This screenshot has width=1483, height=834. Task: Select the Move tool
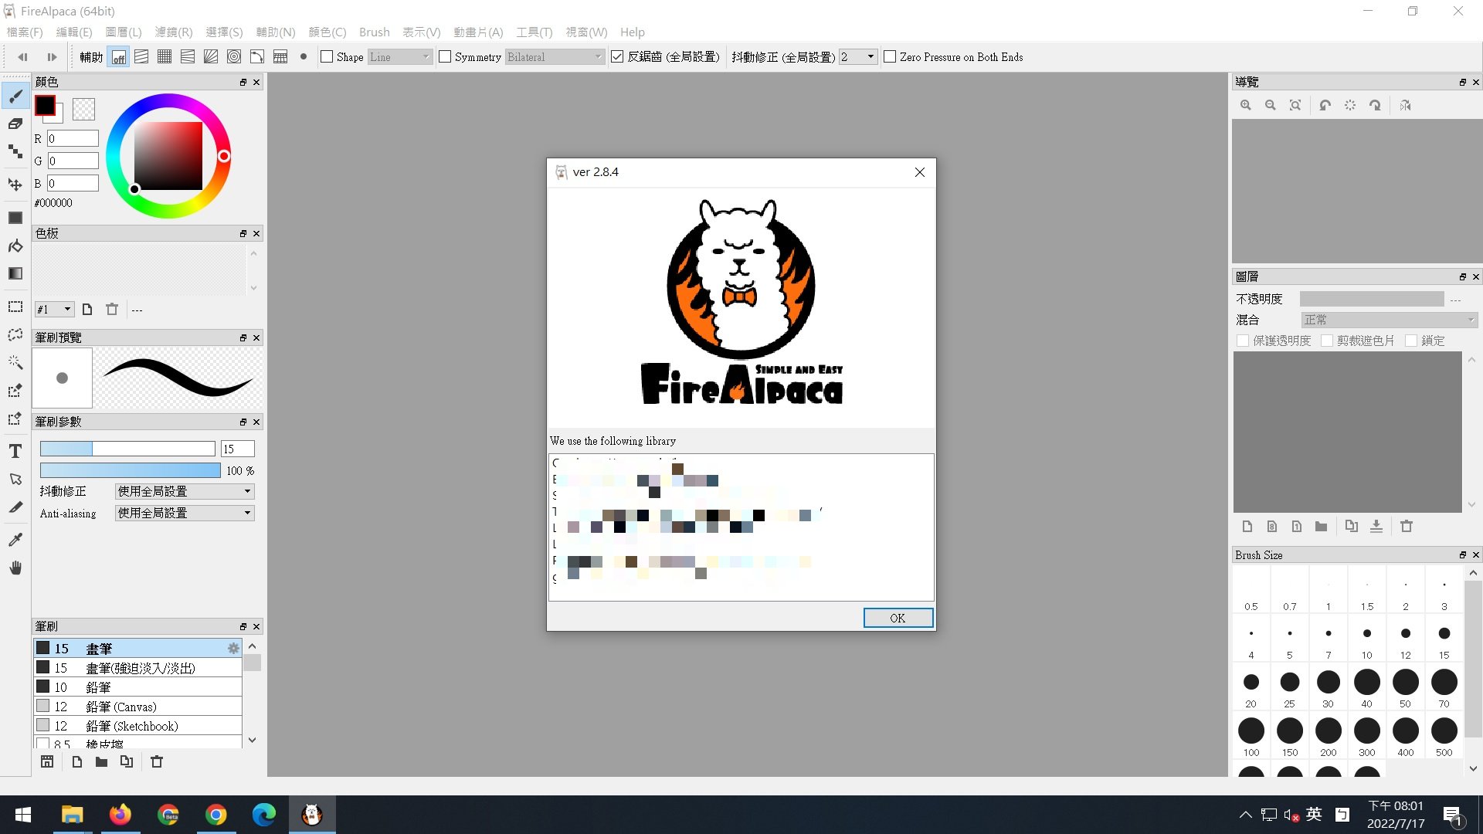tap(15, 185)
